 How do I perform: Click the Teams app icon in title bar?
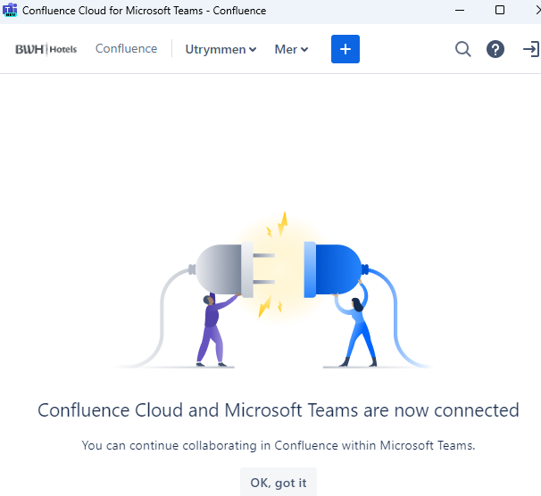point(10,10)
